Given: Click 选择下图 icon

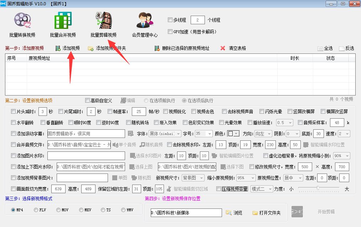Looking at the screenshot, I should (x=223, y=167).
